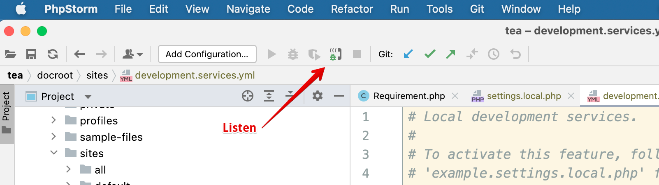Toggle Start Listening for PHP Debug Connections
The image size is (659, 185).
[336, 54]
